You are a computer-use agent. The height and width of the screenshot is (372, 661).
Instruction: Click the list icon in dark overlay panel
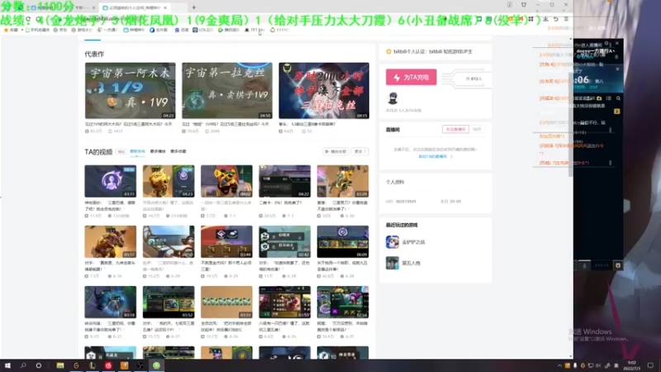[608, 98]
